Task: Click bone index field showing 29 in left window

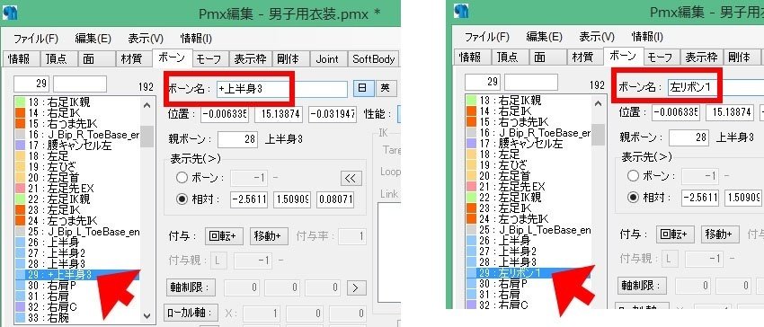Action: coord(31,84)
